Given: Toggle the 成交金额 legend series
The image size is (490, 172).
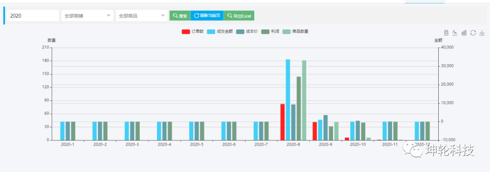Looking at the screenshot, I should point(220,32).
